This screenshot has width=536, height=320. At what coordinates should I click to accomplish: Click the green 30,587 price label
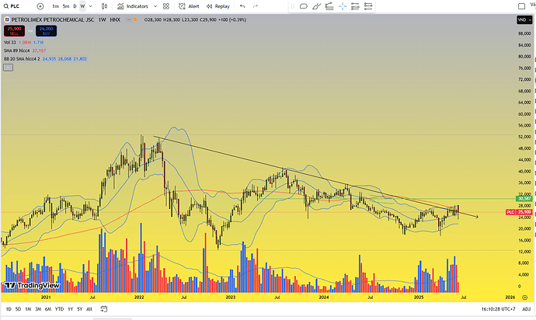524,198
